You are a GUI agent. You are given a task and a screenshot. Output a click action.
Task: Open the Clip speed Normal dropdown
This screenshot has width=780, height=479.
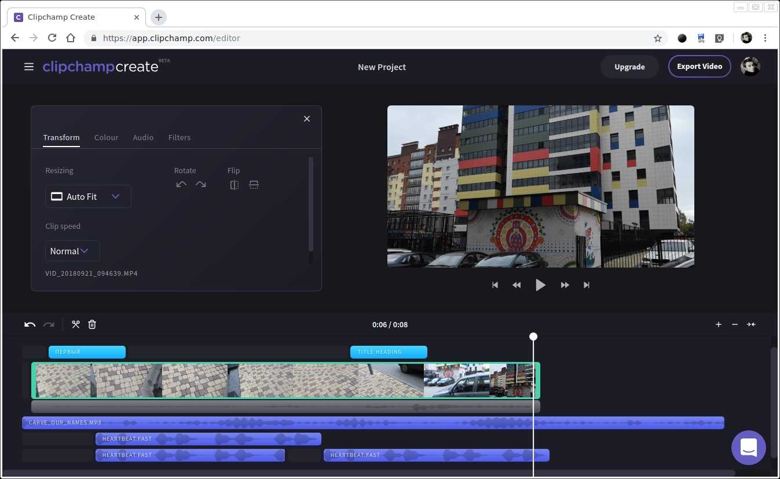point(72,251)
